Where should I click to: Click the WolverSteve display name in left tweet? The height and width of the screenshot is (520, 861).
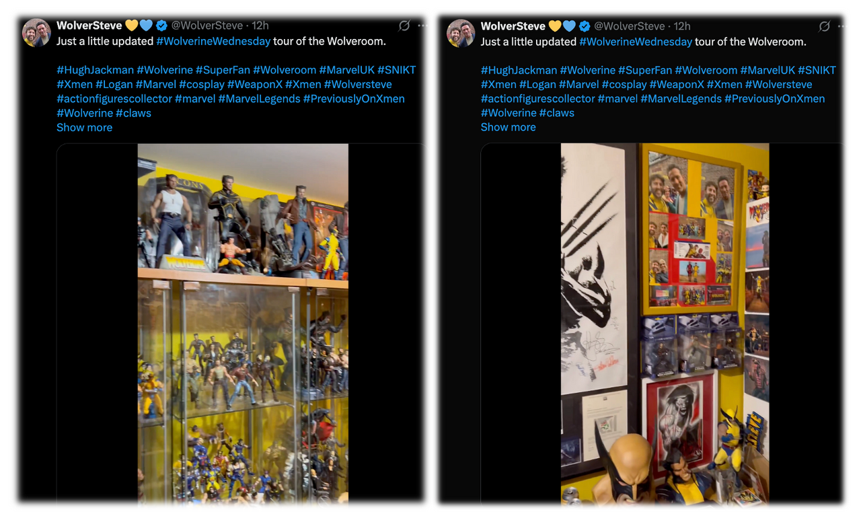tap(89, 26)
